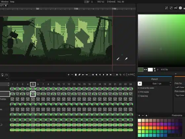
Task: Click the selected layer name button
Action: click(5, 94)
